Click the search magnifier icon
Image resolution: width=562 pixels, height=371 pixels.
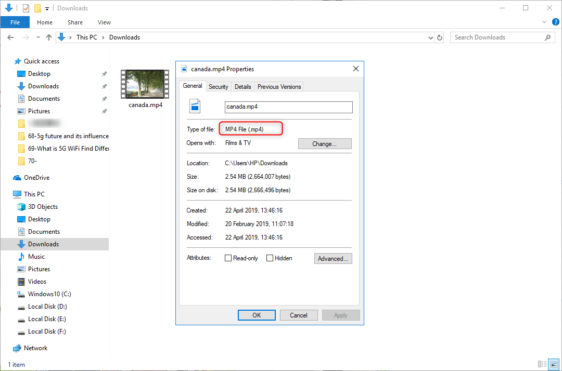click(x=547, y=37)
